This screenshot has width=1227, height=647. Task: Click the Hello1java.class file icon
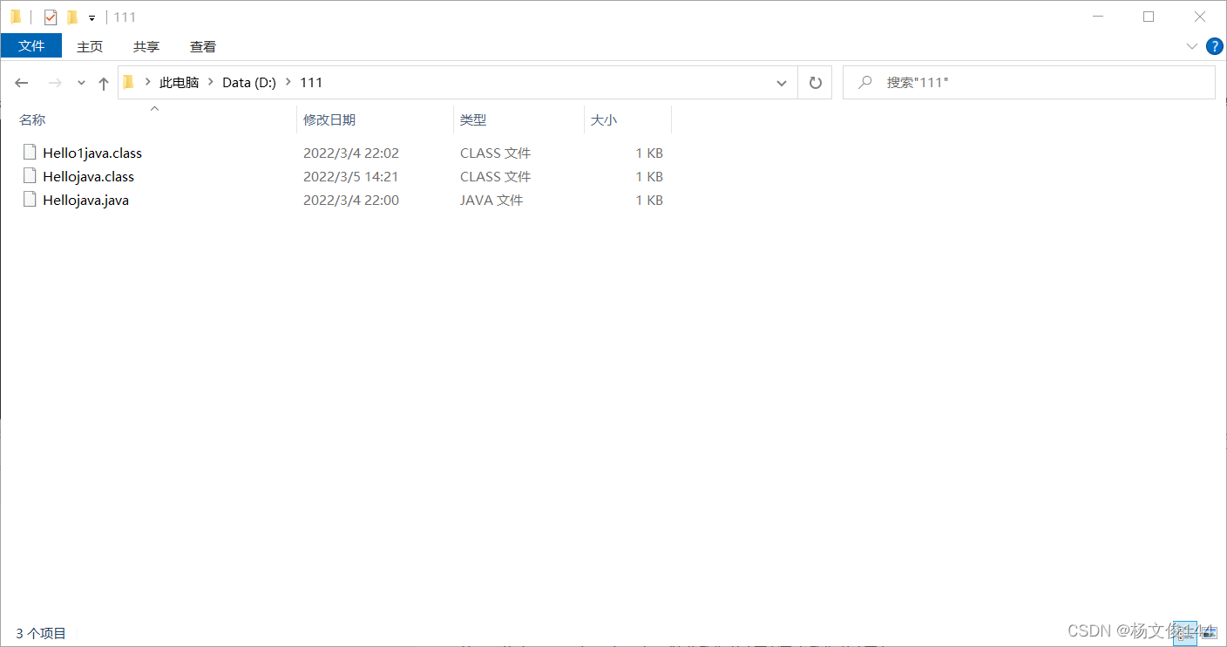(31, 152)
